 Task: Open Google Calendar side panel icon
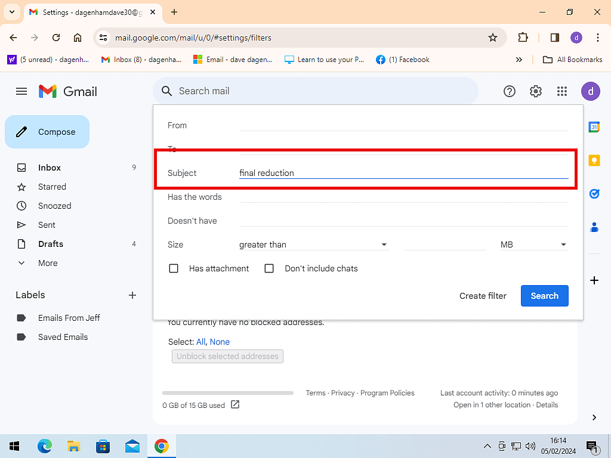pyautogui.click(x=594, y=127)
